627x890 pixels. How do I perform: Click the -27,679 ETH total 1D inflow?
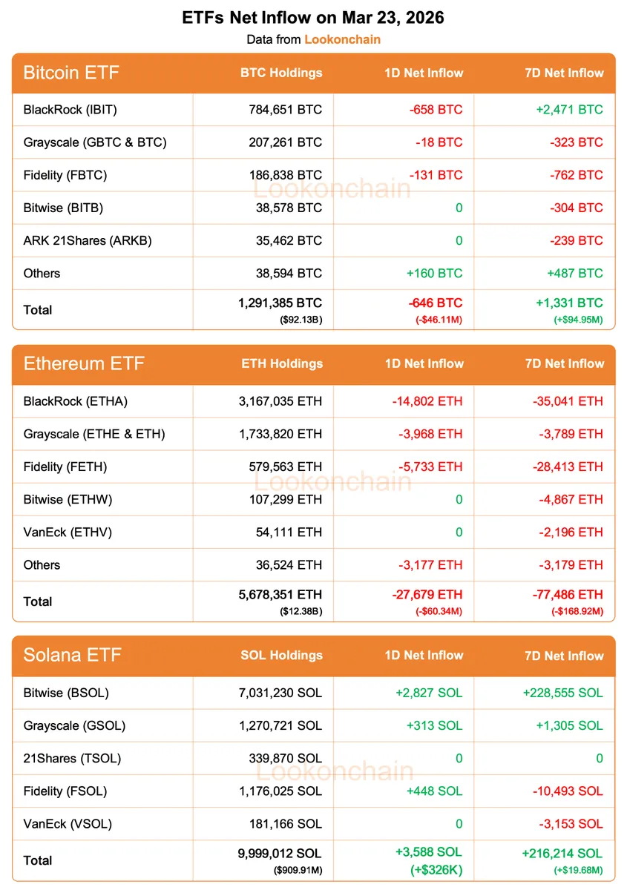click(x=427, y=594)
